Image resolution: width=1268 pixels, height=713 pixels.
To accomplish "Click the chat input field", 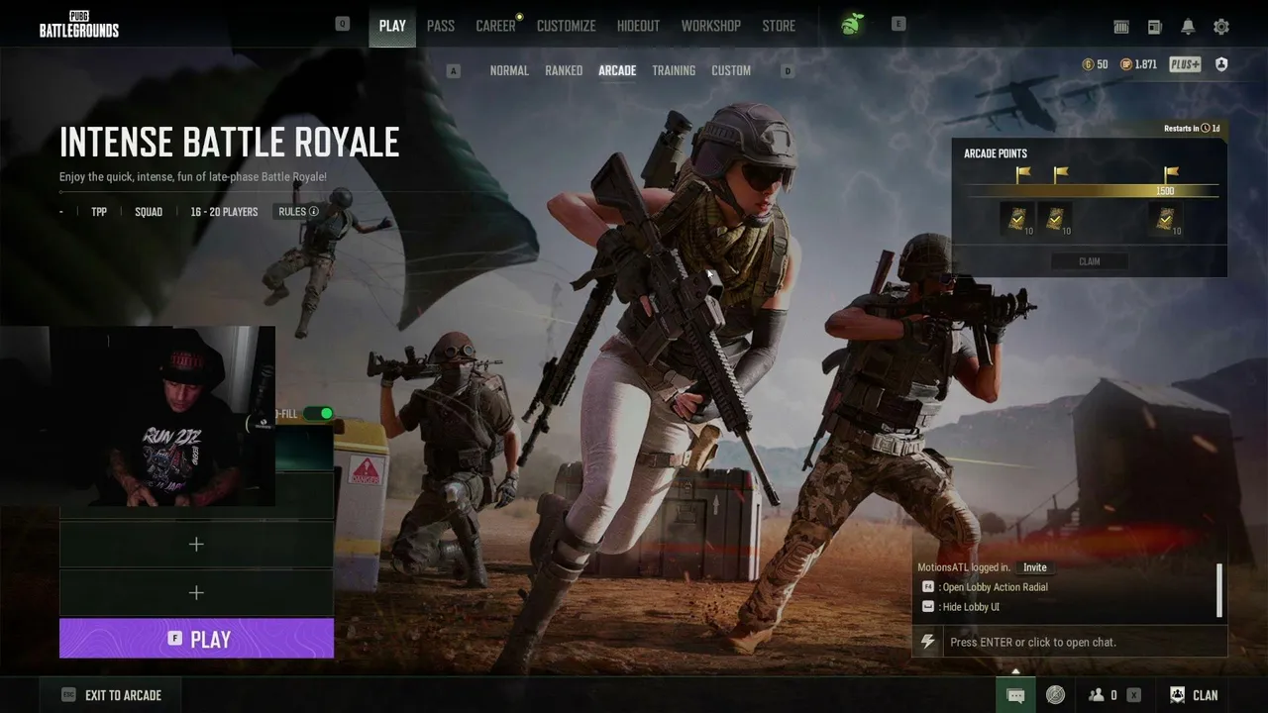I will [1085, 642].
